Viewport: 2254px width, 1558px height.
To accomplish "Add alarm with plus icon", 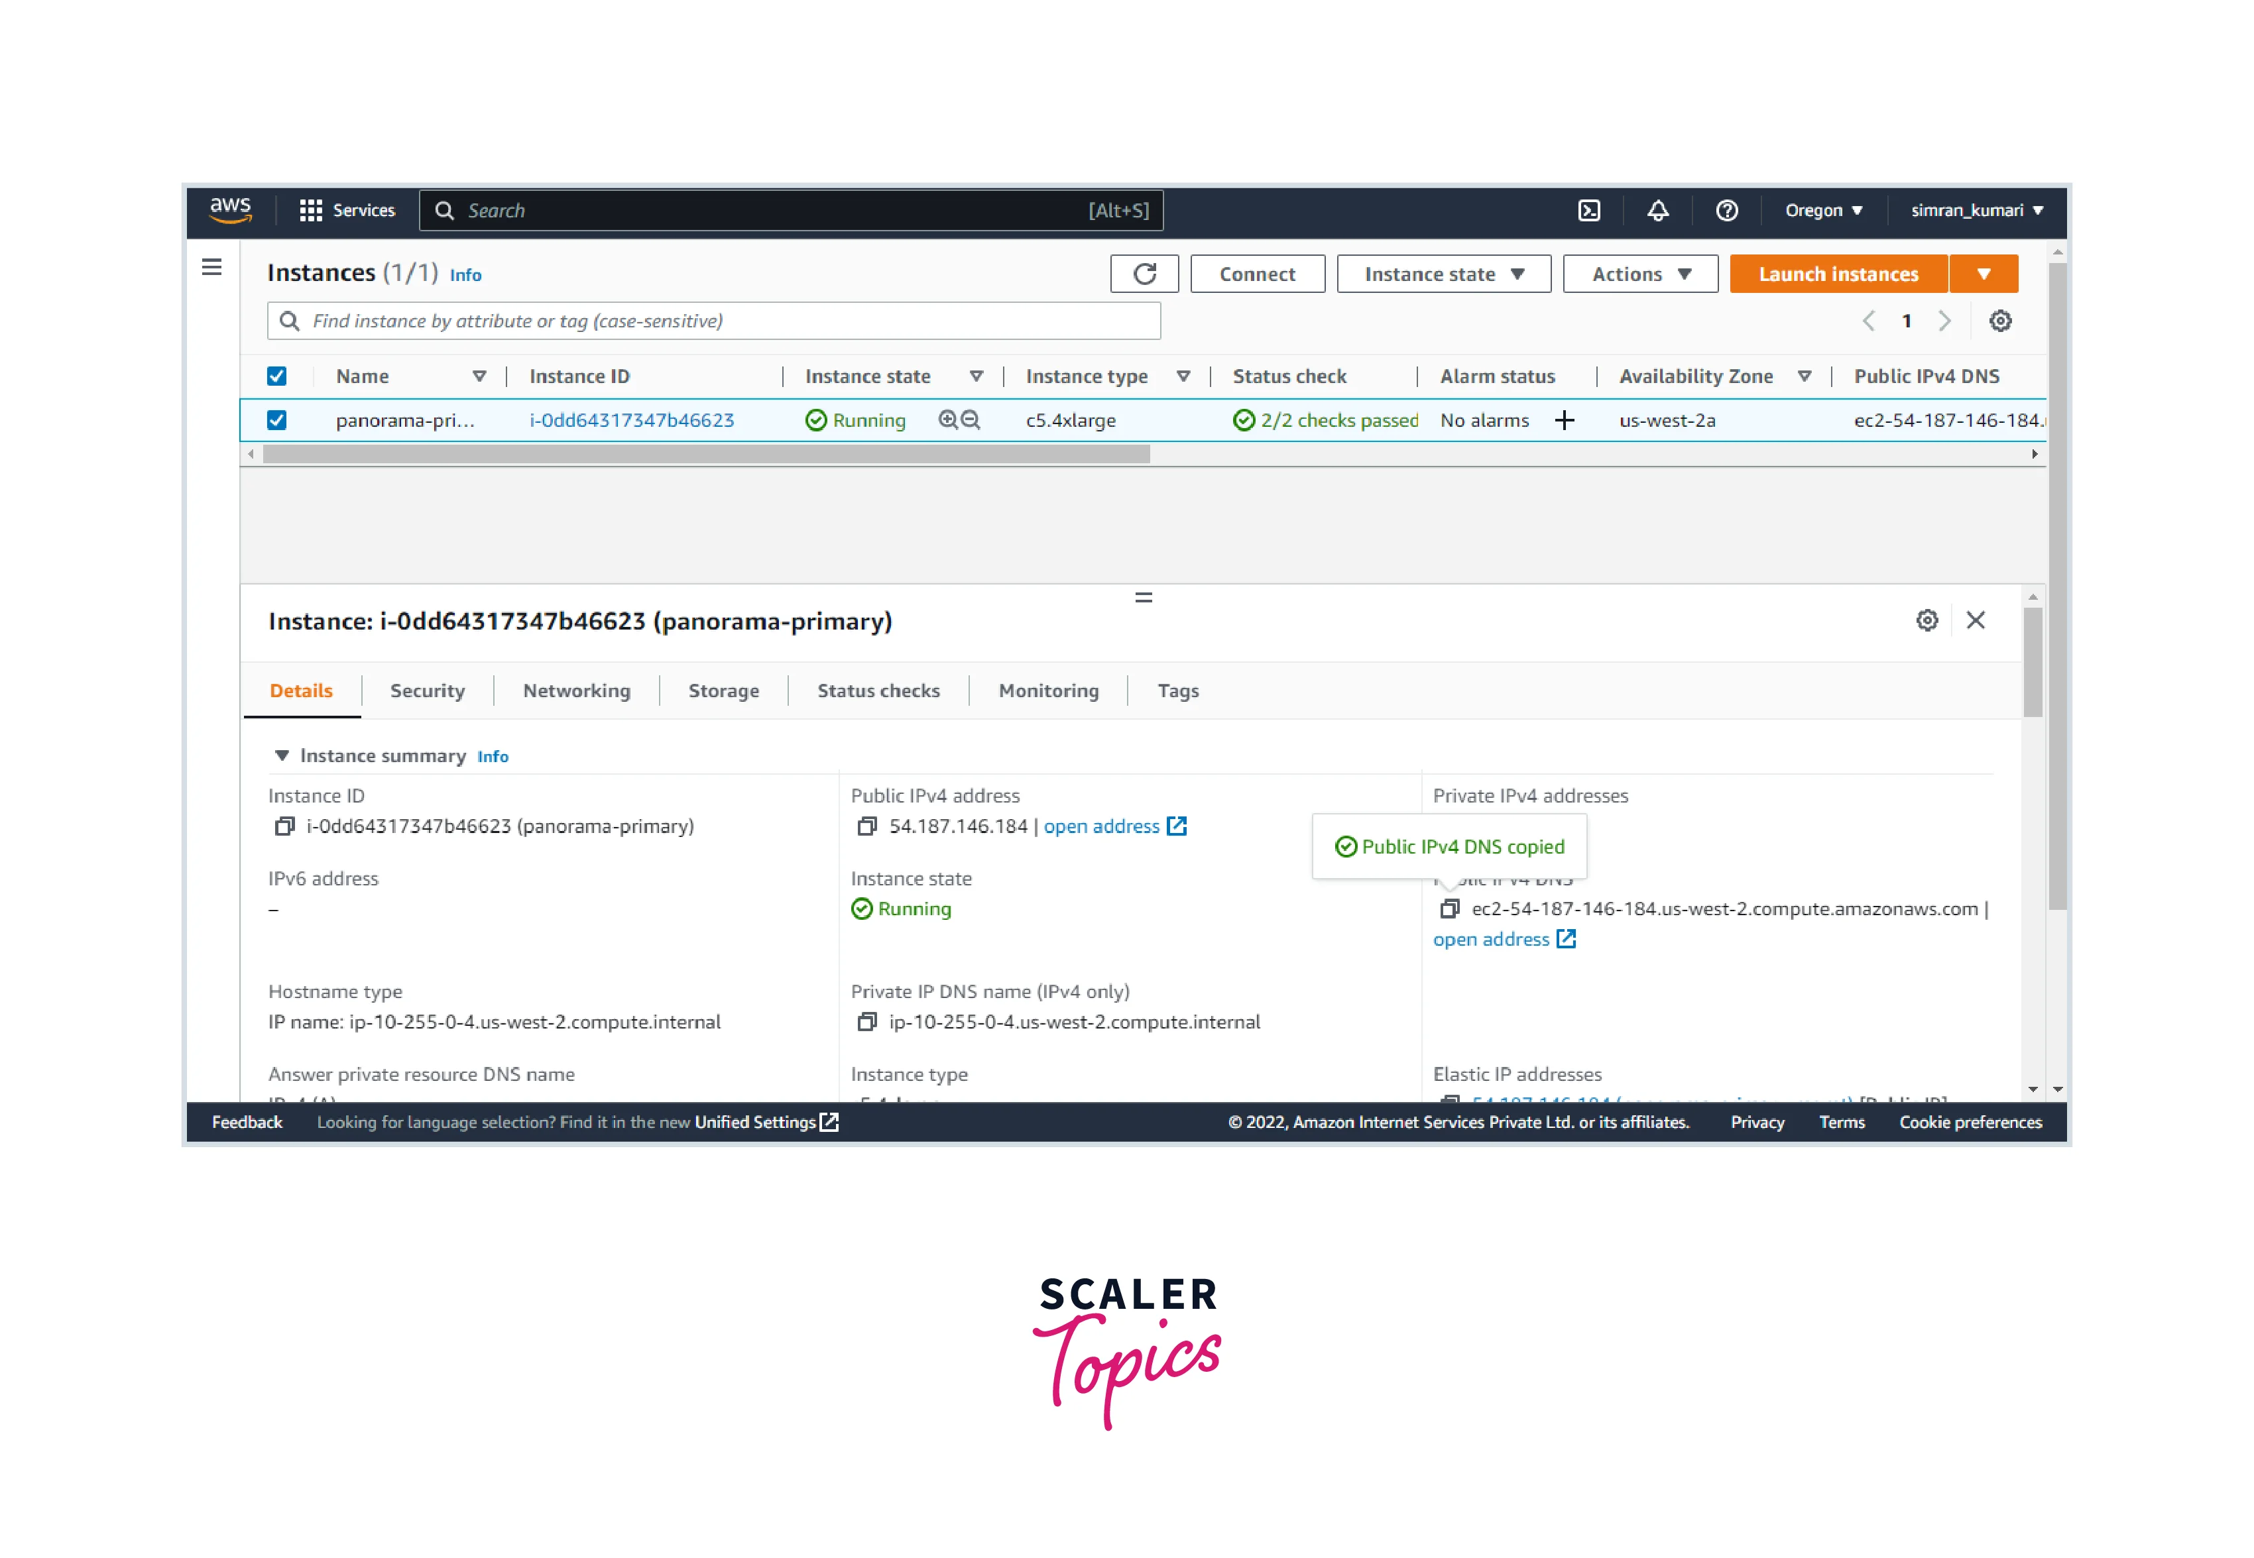I will click(x=1565, y=421).
